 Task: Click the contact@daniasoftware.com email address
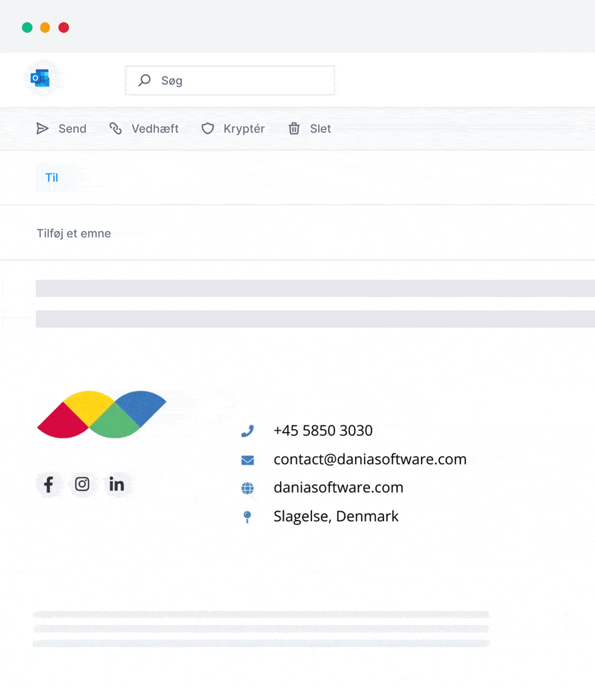(370, 459)
